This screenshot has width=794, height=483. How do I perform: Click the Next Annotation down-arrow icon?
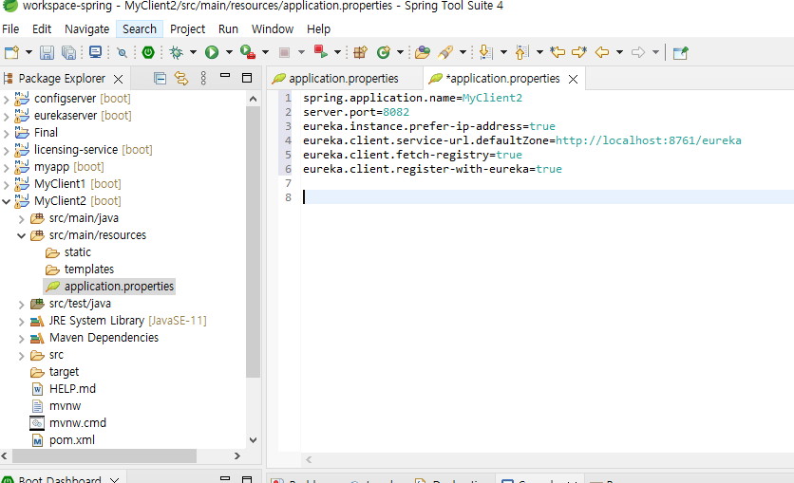click(x=485, y=52)
